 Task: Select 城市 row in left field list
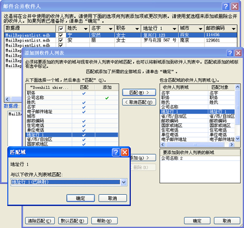[x=72, y=116]
